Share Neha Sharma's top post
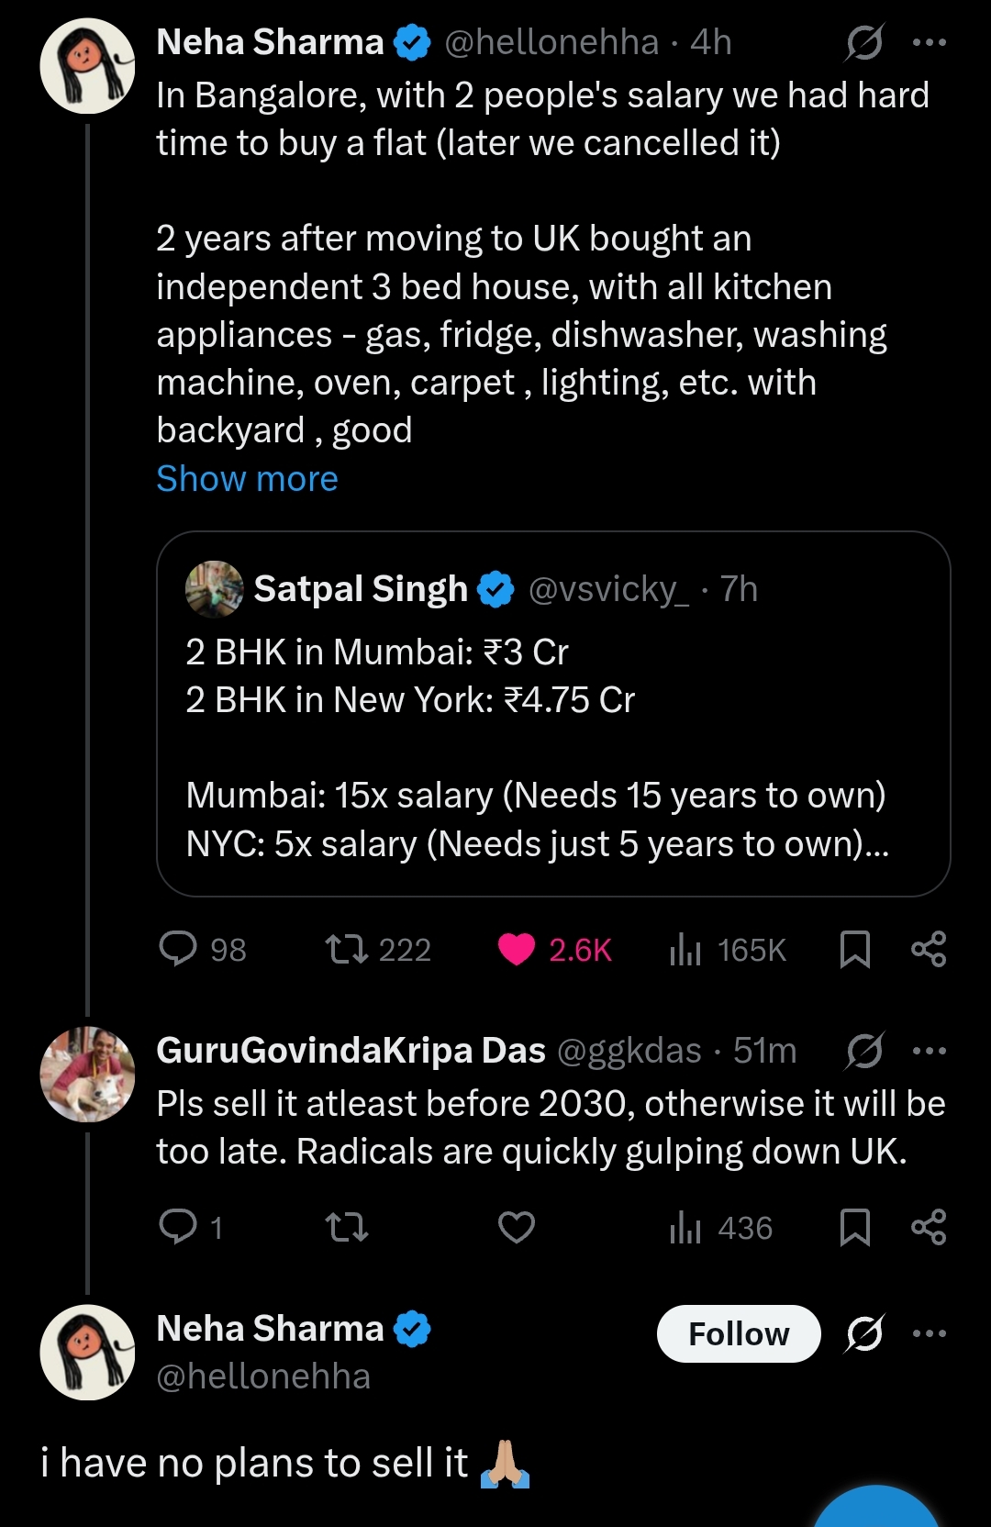Viewport: 991px width, 1527px height. point(929,949)
